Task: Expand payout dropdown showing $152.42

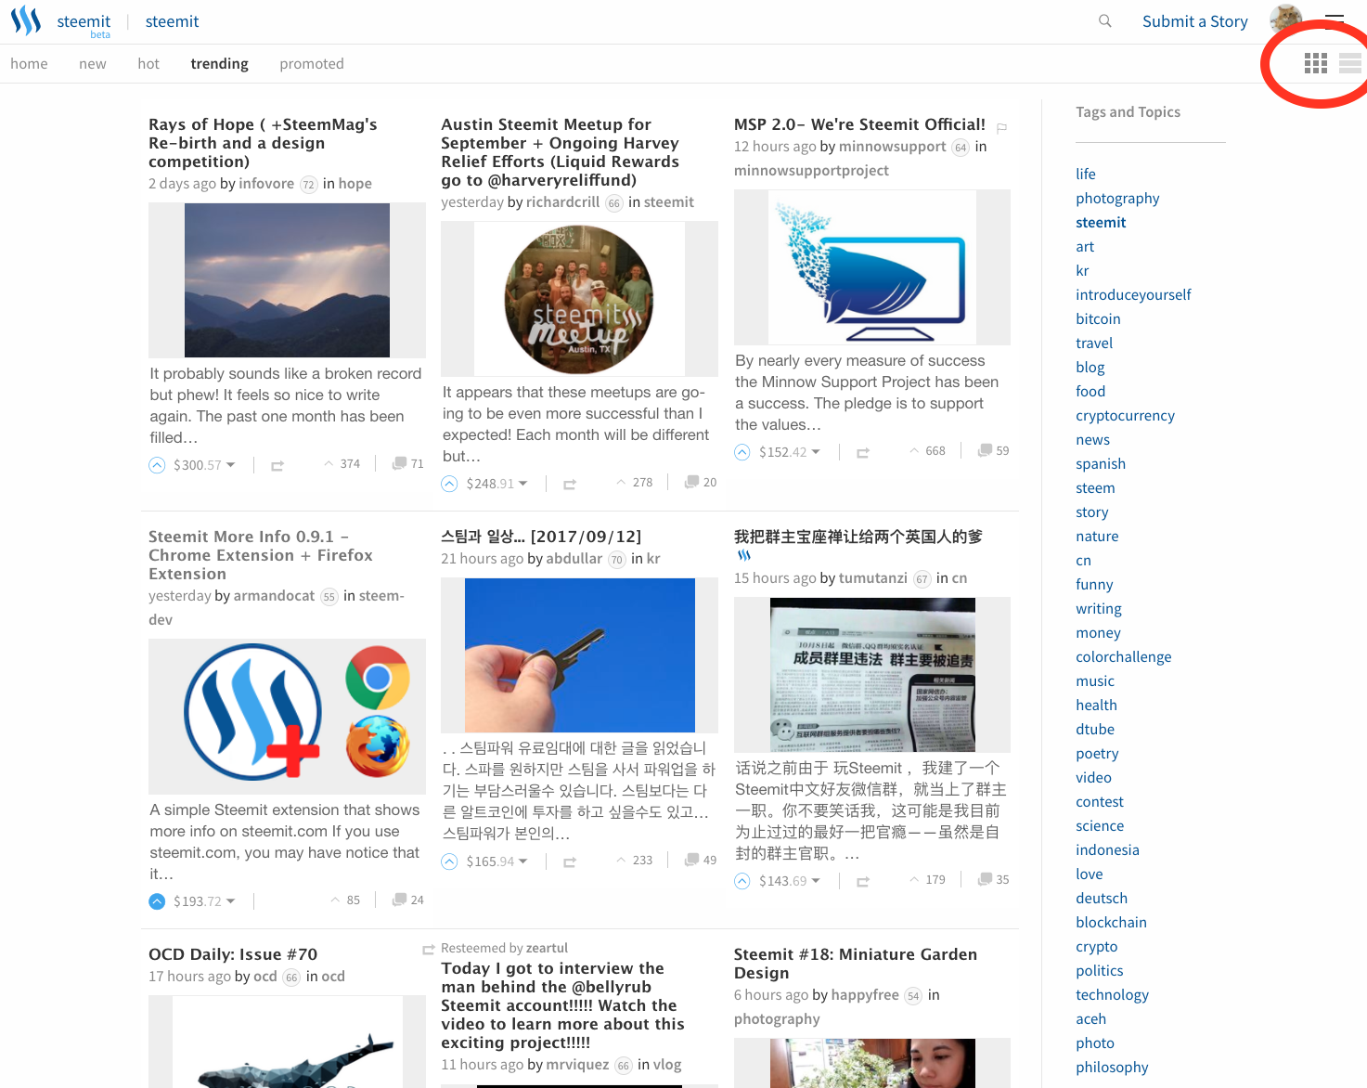Action: (x=814, y=452)
